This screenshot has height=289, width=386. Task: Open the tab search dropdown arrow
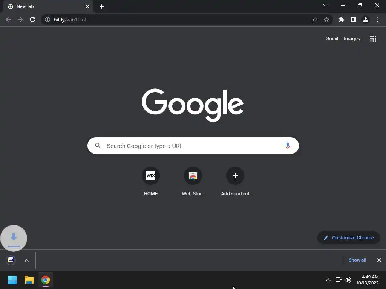(325, 5)
